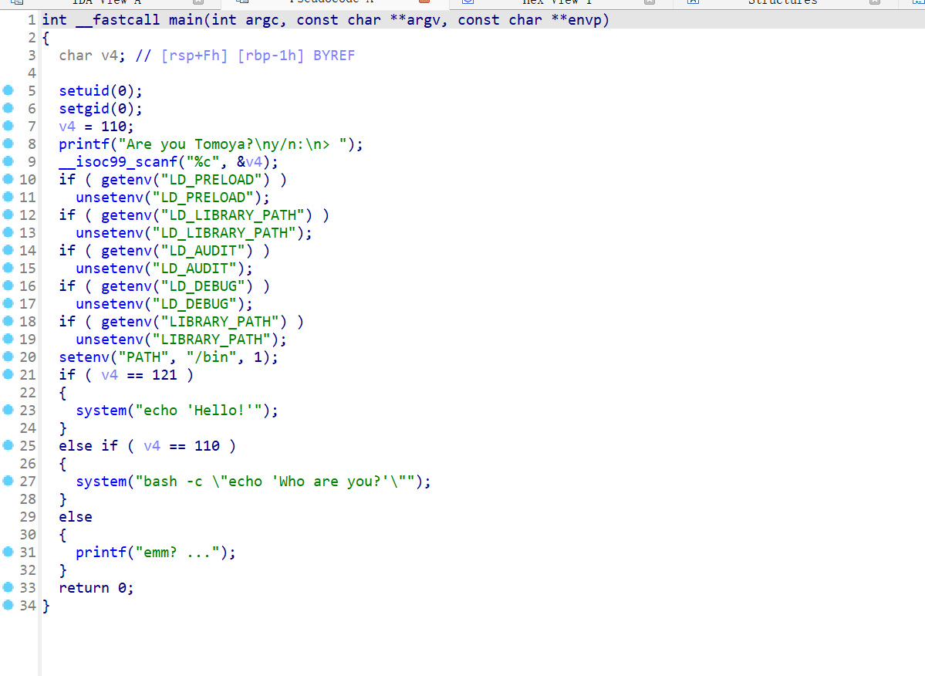The image size is (925, 676).
Task: Click the Pseudocode-A tab icon
Action: point(236,2)
